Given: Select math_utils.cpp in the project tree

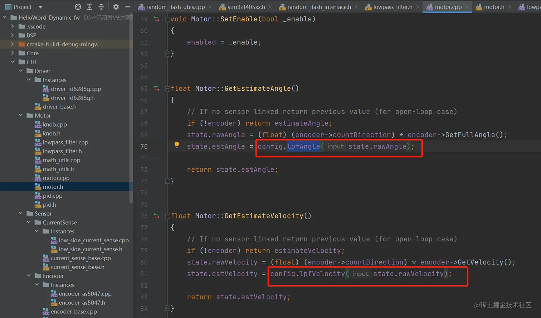Looking at the screenshot, I should pyautogui.click(x=62, y=160).
